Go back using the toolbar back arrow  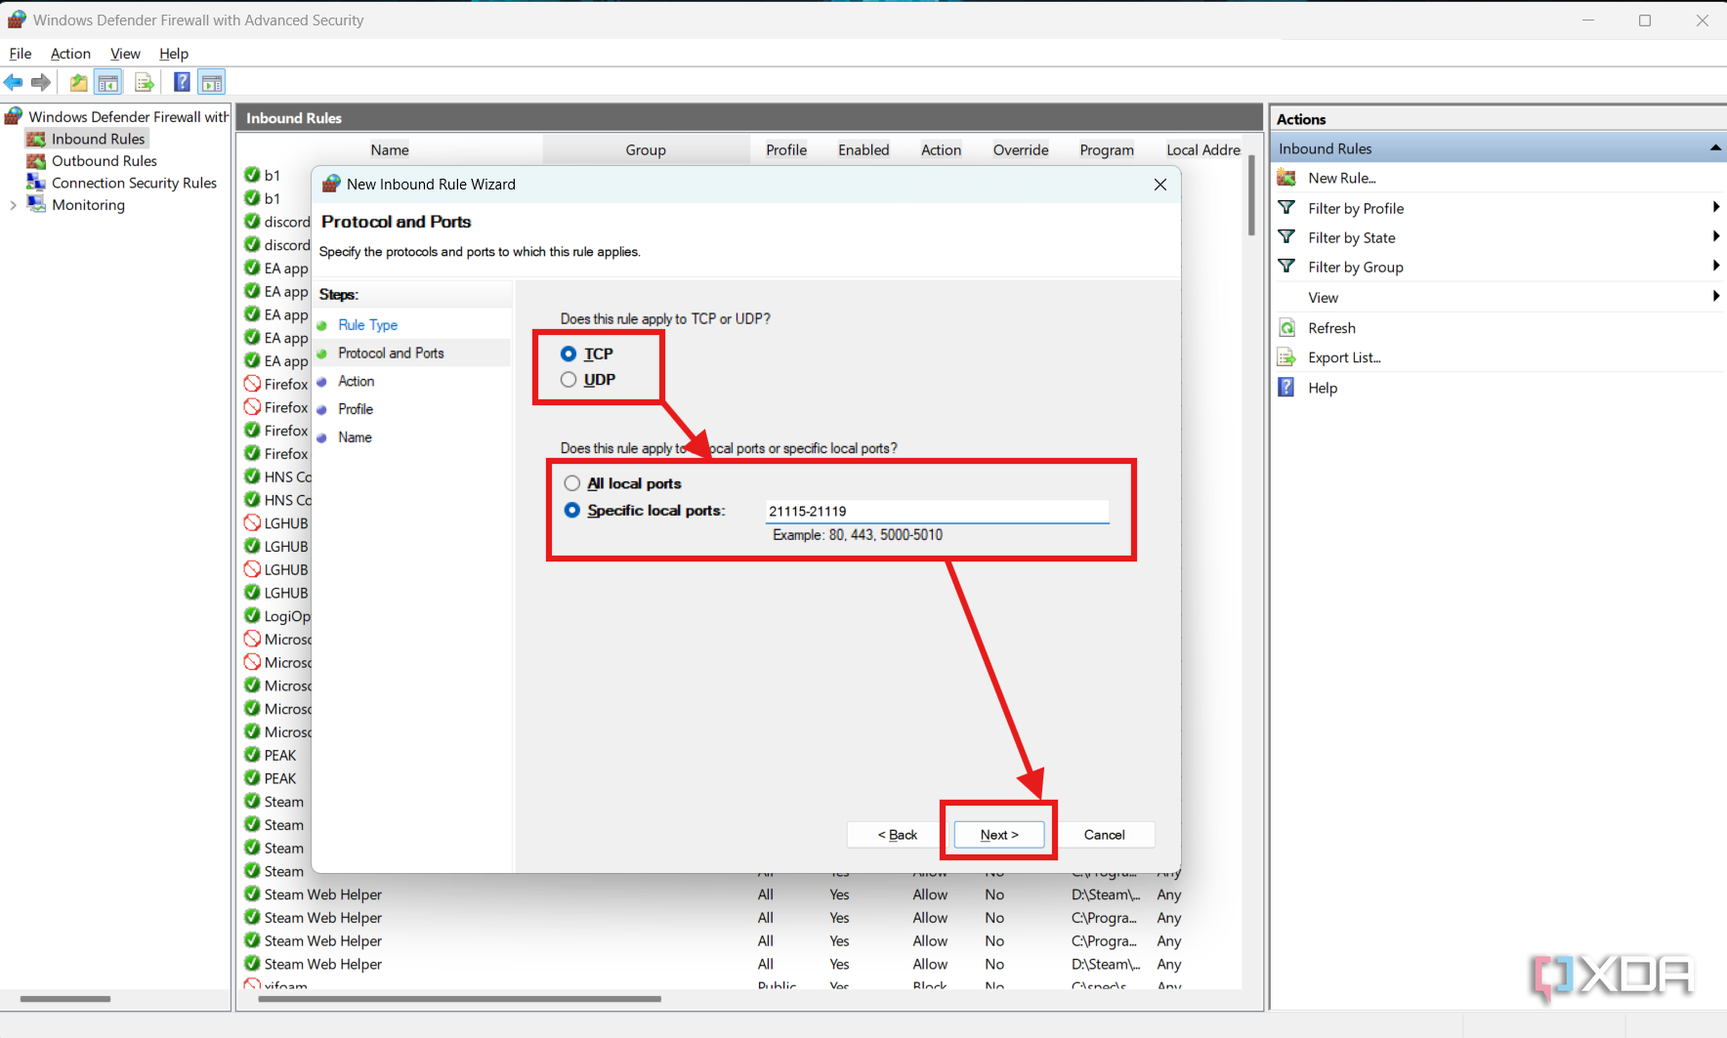pos(14,83)
